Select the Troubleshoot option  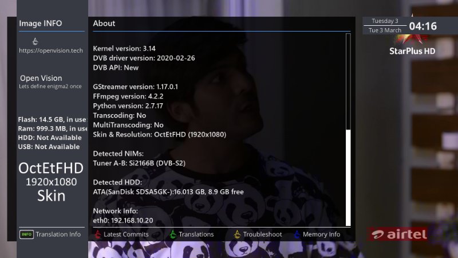tap(262, 234)
